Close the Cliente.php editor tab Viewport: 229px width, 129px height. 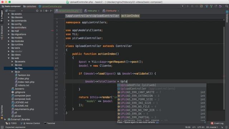click(118, 11)
